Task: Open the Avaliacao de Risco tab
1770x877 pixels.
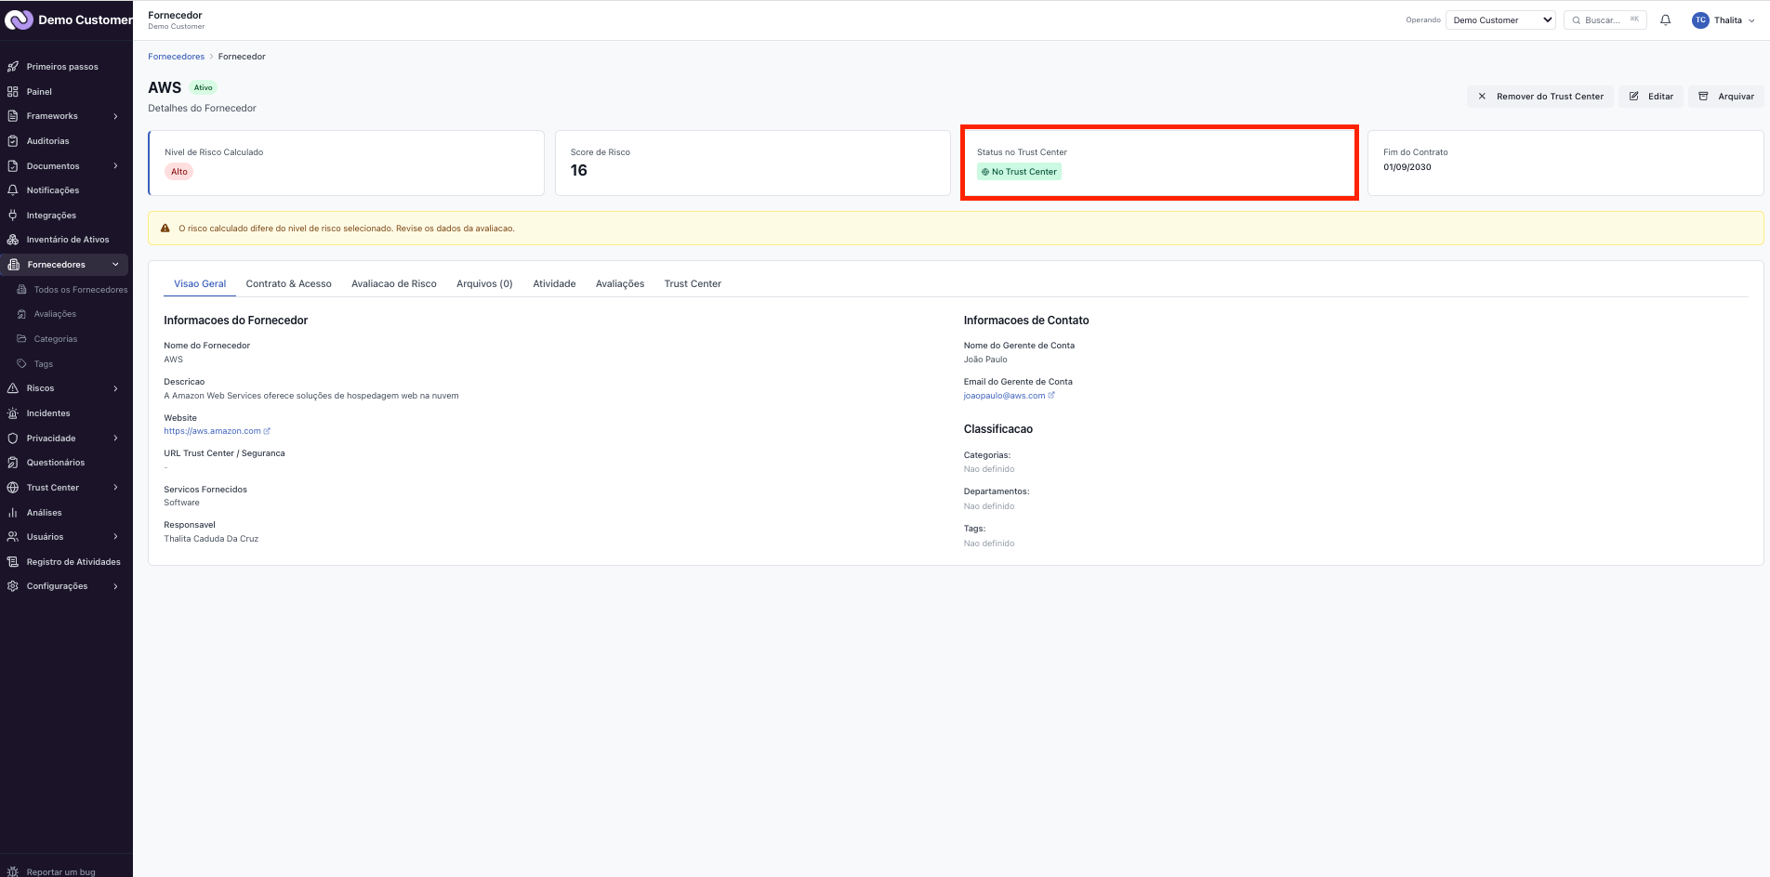Action: coord(394,284)
